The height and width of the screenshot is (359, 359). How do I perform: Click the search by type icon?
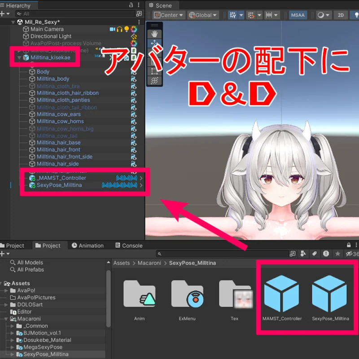[303, 254]
